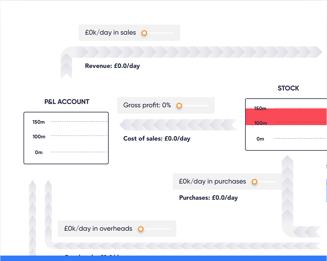Click the right end of the sales slider track
This screenshot has height=261, width=327.
click(x=172, y=33)
